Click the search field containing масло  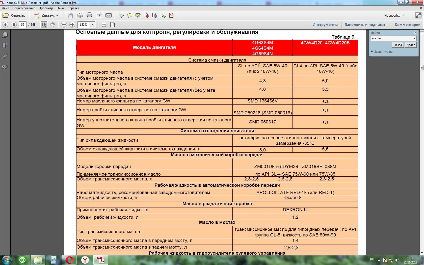392,38
